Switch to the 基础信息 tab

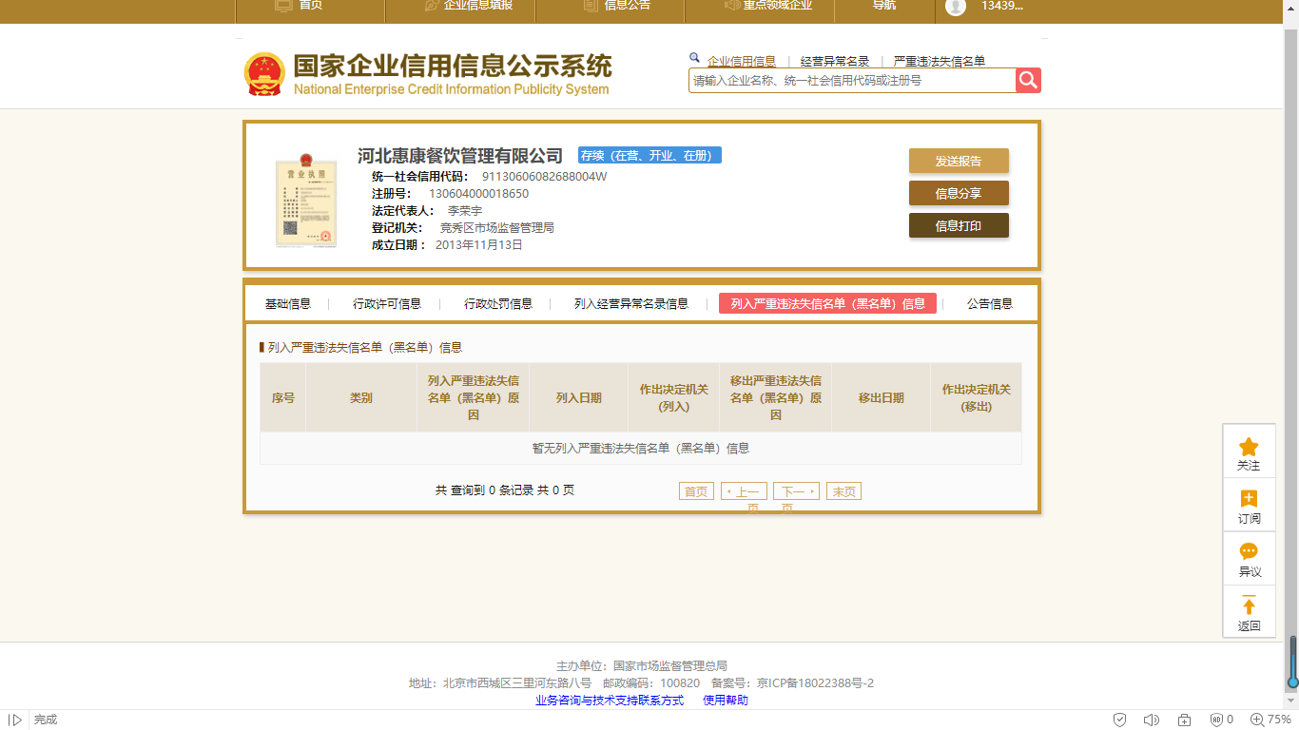pos(288,304)
